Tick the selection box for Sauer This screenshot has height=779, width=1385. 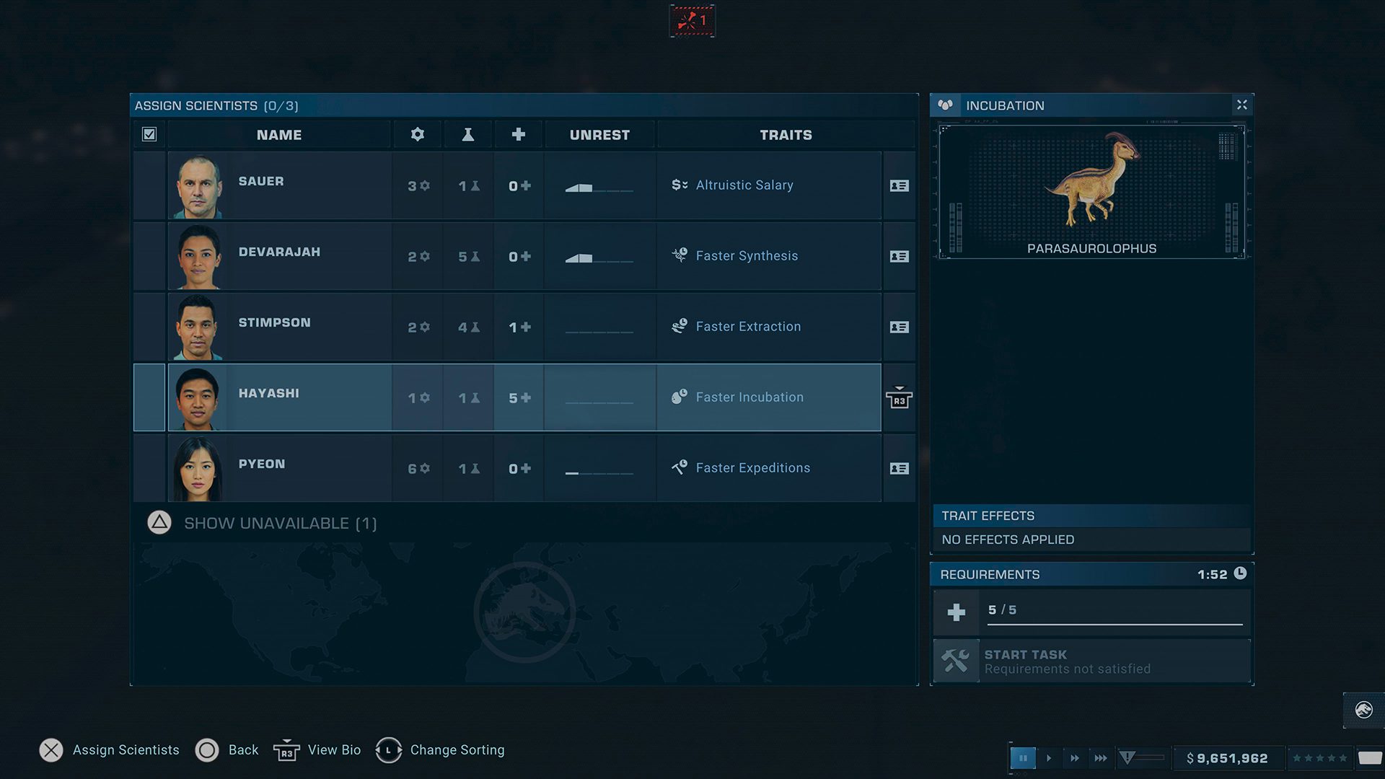coord(149,185)
